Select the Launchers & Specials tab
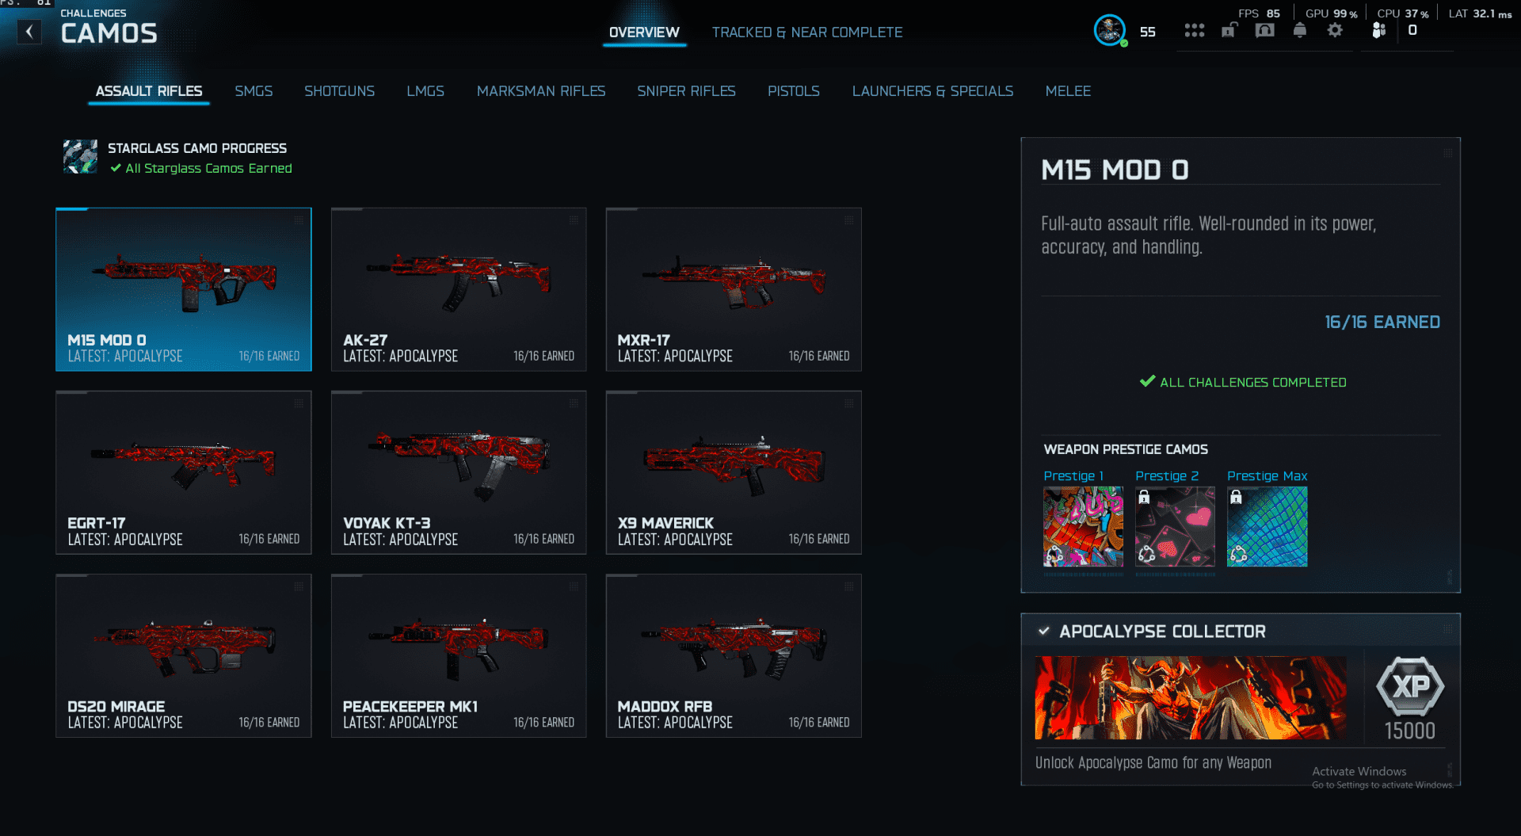Image resolution: width=1521 pixels, height=836 pixels. click(x=932, y=91)
